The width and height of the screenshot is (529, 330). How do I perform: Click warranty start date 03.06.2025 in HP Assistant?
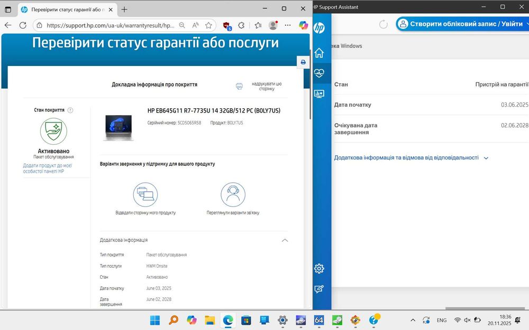(515, 105)
